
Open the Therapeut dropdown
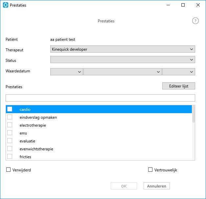pos(123,49)
